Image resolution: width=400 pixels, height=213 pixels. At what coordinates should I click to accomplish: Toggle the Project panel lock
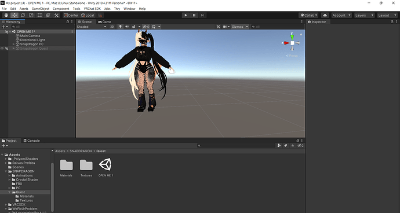pos(297,141)
